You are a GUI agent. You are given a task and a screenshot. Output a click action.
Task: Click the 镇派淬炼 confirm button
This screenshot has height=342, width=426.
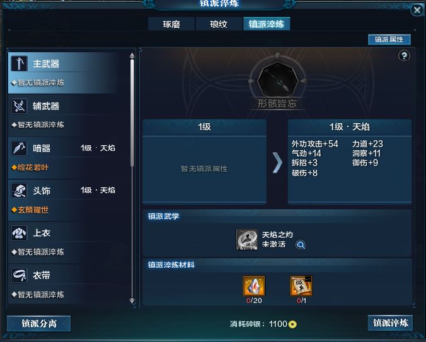(x=390, y=323)
